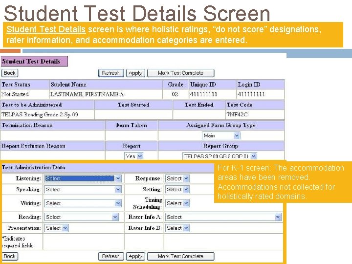Open the Setting select dropdown
352x264 pixels.
tap(177, 190)
